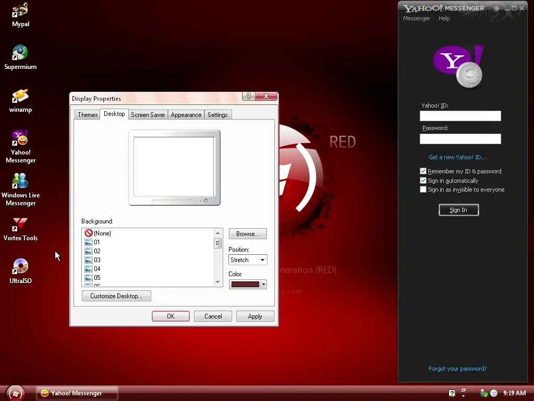Click the Apply button
The width and height of the screenshot is (534, 401).
click(x=254, y=316)
